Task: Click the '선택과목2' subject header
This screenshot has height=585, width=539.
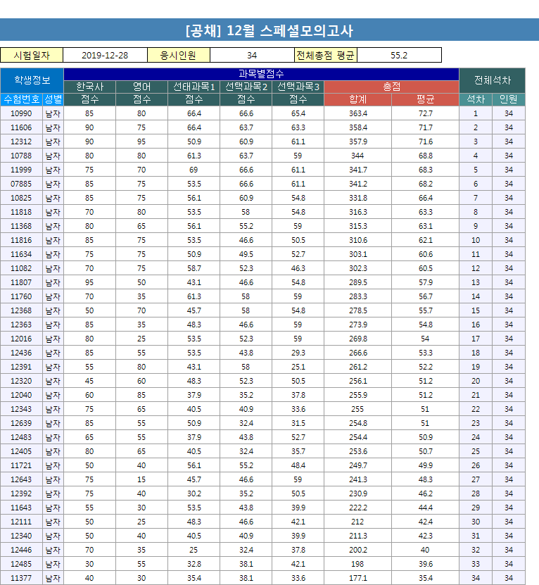Action: 246,87
